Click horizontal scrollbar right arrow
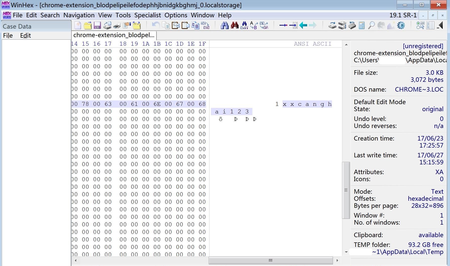 [337, 260]
